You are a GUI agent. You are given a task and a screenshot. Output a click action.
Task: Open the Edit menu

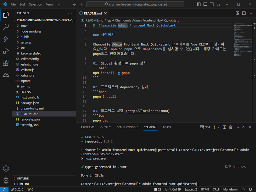pyautogui.click(x=22, y=4)
